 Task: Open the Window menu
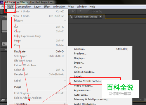[x=82, y=7]
